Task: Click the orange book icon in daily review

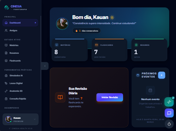Action: click(x=60, y=97)
